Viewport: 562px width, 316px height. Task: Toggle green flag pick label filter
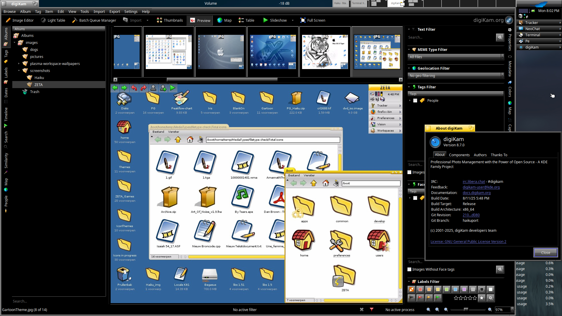click(438, 298)
